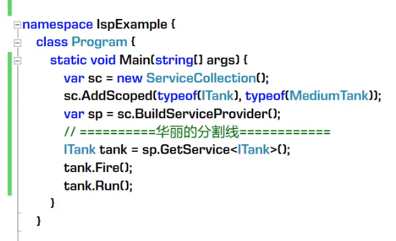Click the 'new' keyword
396x241 pixels.
tap(129, 78)
